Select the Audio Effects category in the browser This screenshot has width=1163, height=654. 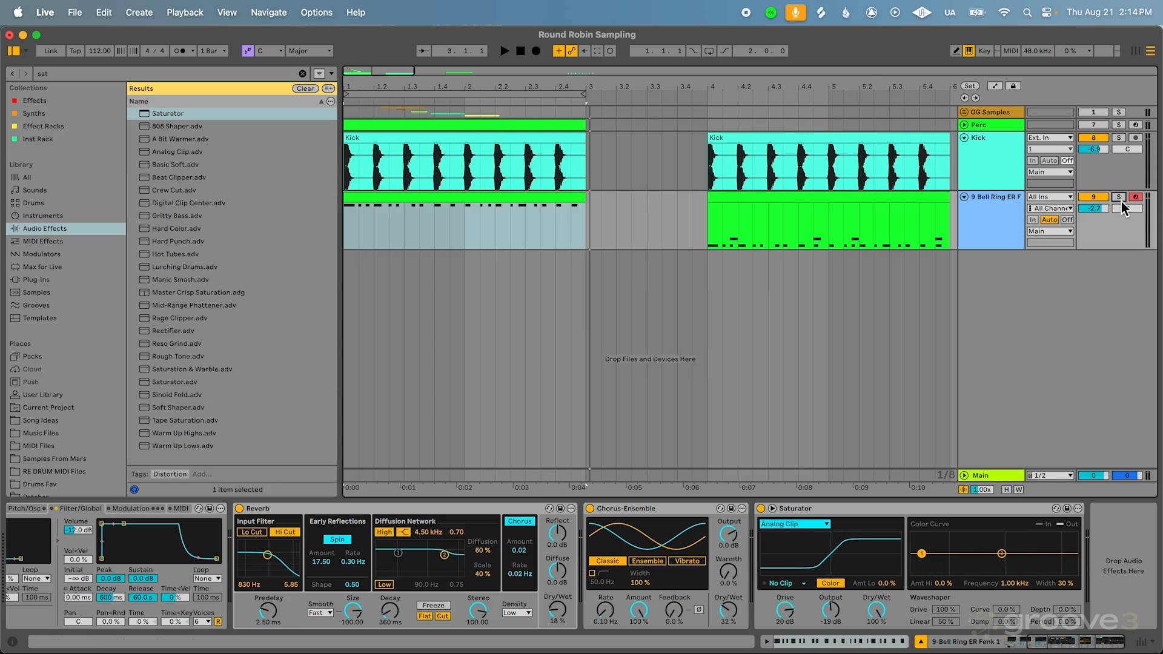pyautogui.click(x=45, y=228)
